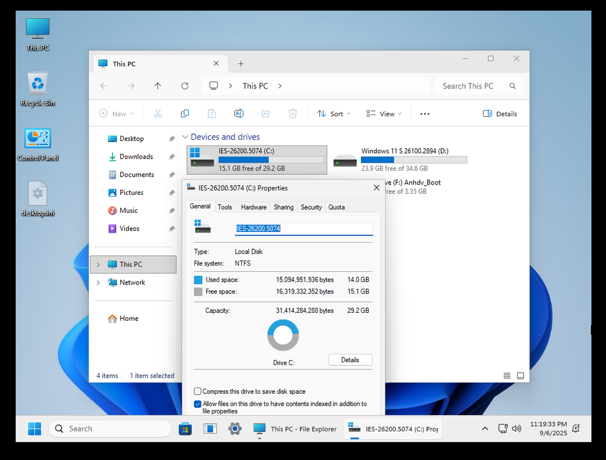Click the Rename toolbar icon
The height and width of the screenshot is (460, 606).
239,113
